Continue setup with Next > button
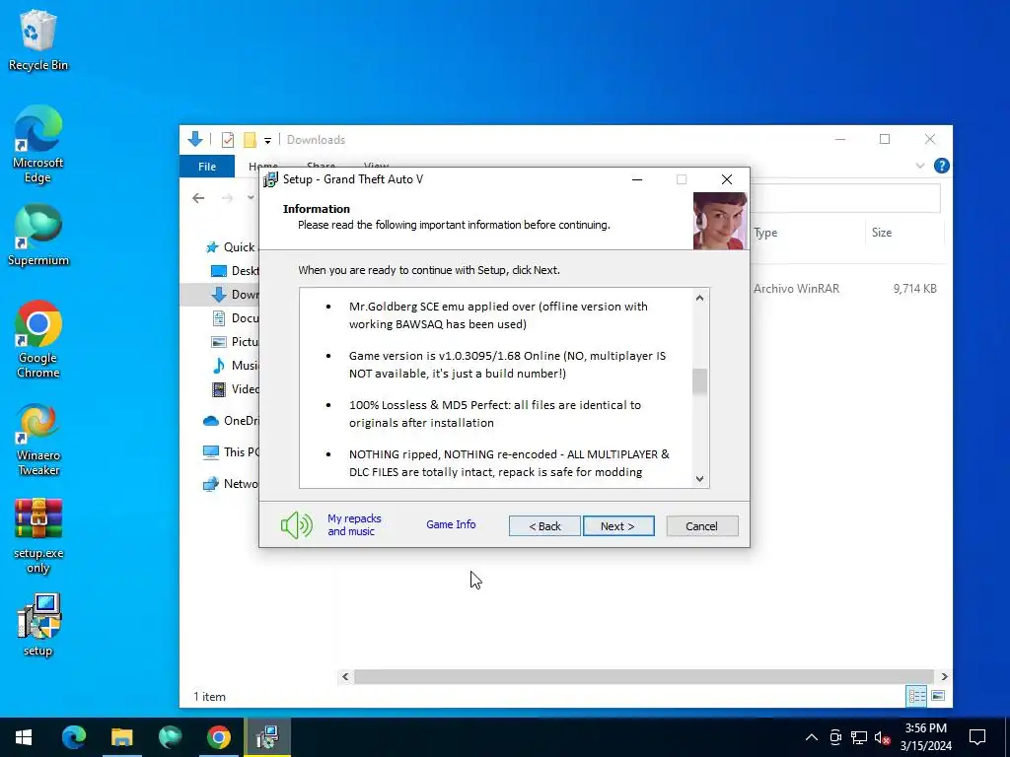1010x757 pixels. (x=618, y=526)
